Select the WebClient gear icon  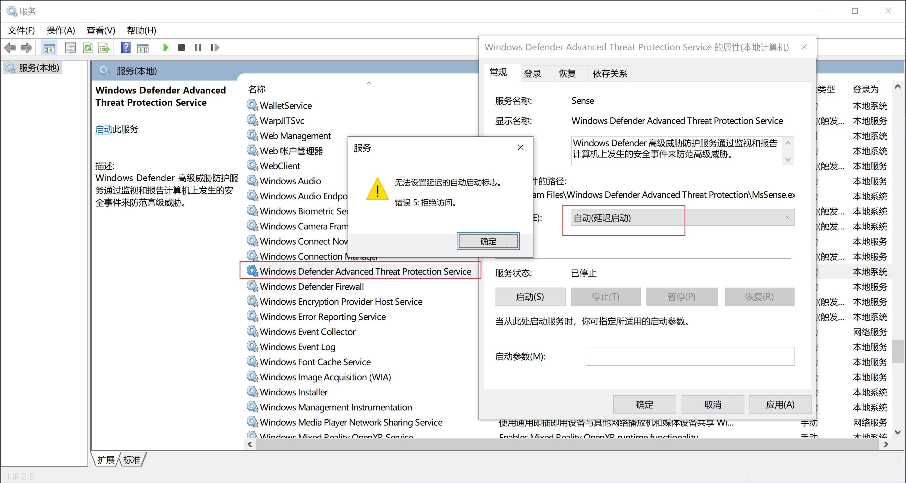pos(252,165)
